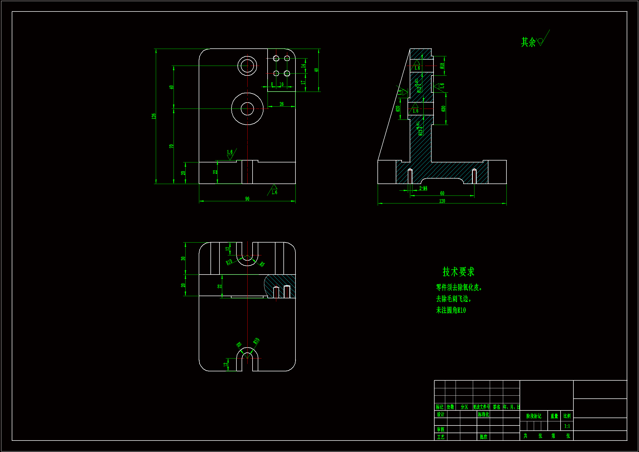
Task: Select the 批准 cell in the title block
Action: (x=483, y=437)
